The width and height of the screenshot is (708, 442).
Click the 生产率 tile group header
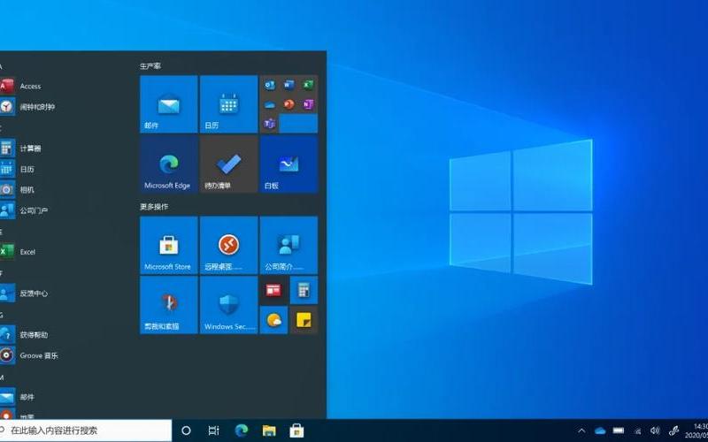point(150,65)
